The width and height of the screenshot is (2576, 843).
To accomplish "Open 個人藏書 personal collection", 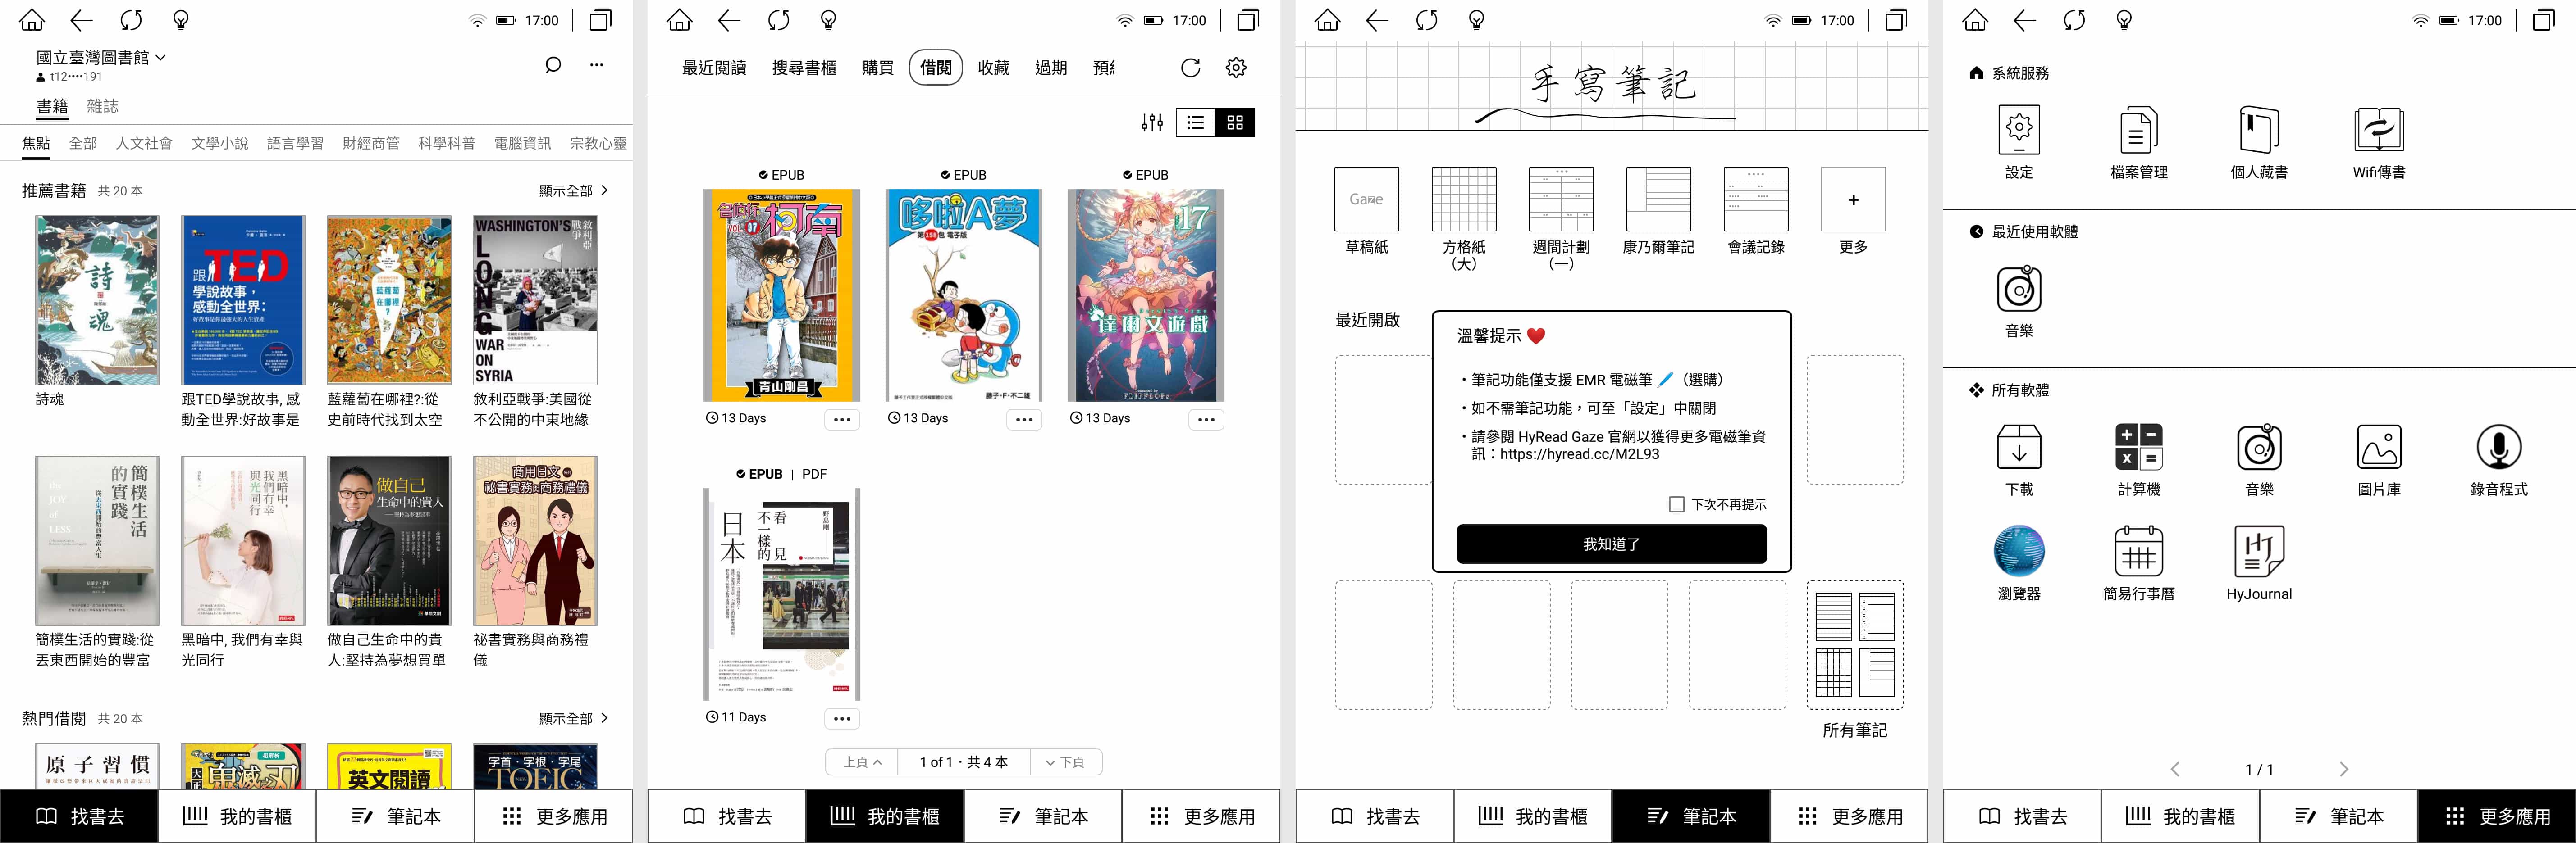I will tap(2259, 143).
